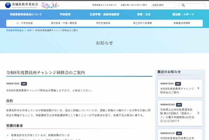Open sidebar card about 面接カード 電子申請期限

pyautogui.click(x=180, y=113)
